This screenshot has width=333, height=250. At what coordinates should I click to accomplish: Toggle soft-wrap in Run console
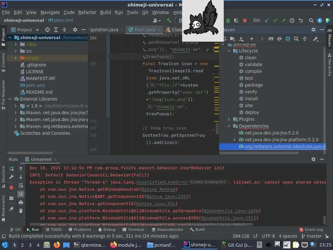[21, 186]
